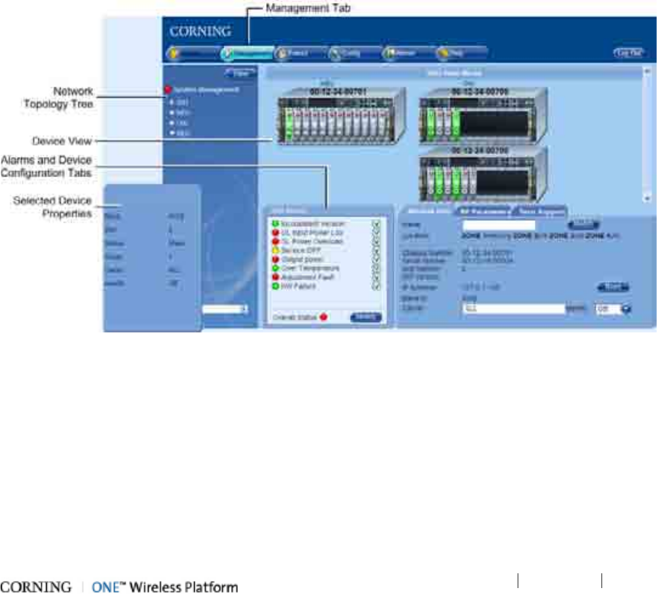The height and width of the screenshot is (604, 657).
Task: Open the Off dropdown at the panel bottom right
Action: 613,309
